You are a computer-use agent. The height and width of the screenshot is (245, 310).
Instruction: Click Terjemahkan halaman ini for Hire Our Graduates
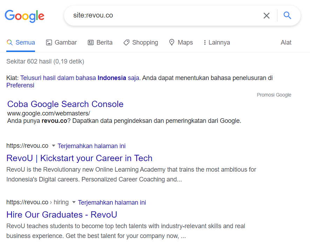point(112,202)
